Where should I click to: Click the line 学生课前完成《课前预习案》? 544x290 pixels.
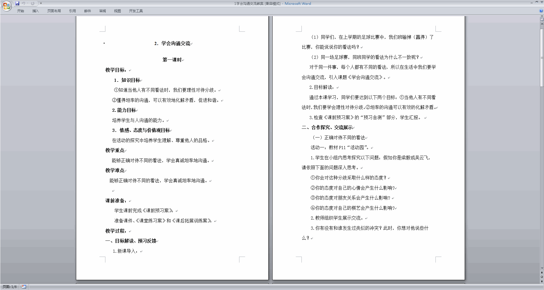(x=144, y=210)
